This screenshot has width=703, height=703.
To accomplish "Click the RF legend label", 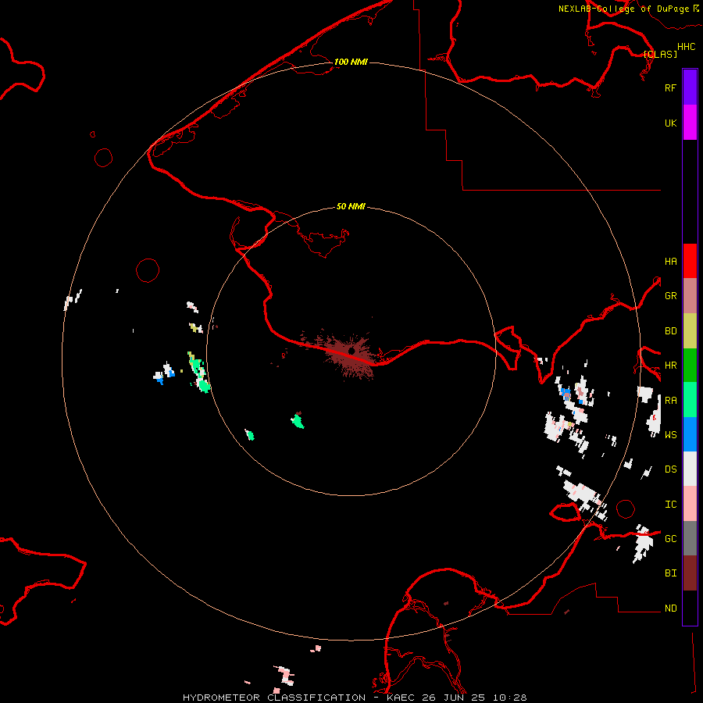I will click(x=670, y=87).
